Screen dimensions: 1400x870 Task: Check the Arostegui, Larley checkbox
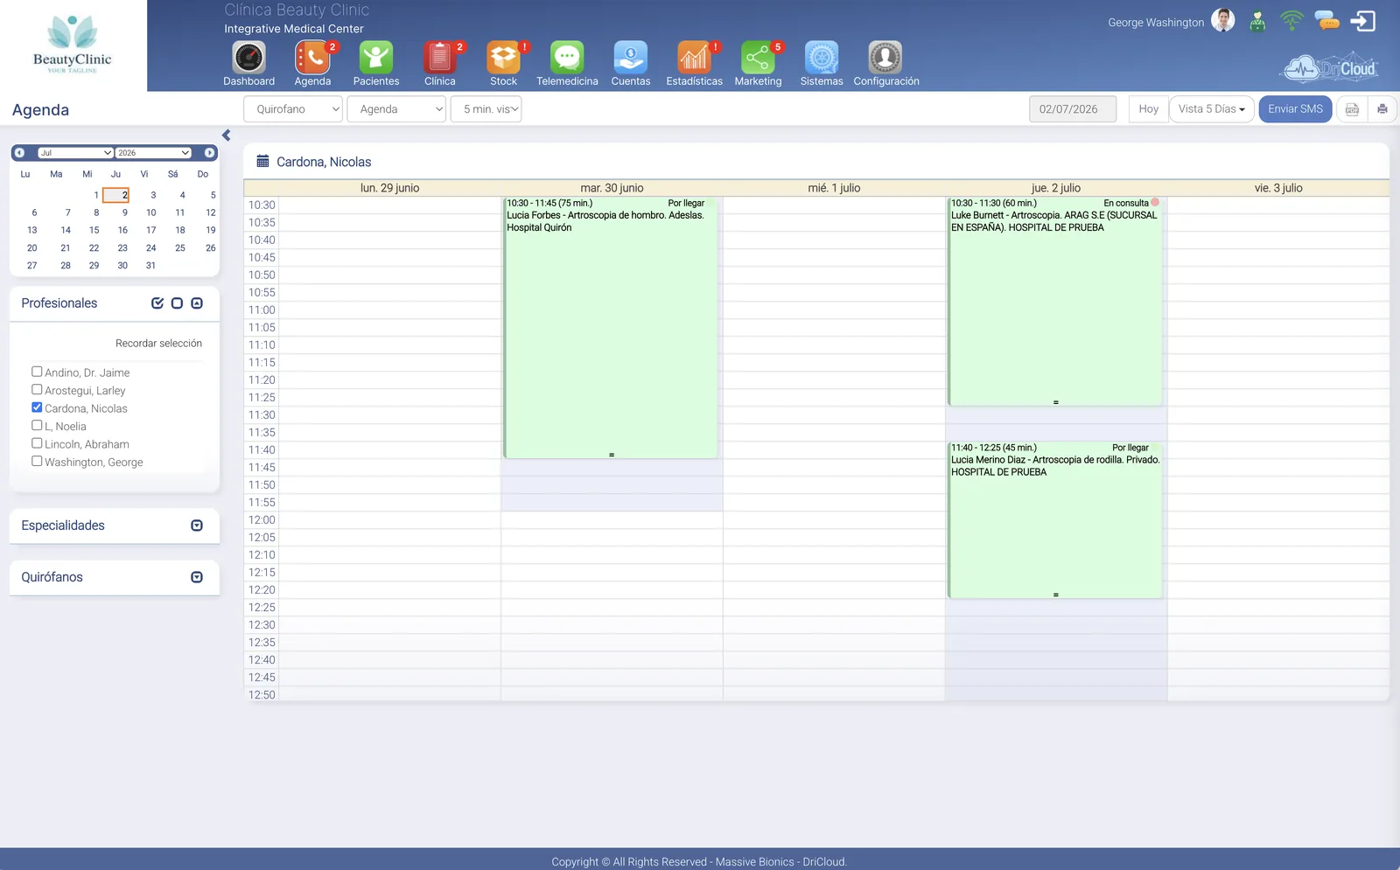click(x=37, y=390)
